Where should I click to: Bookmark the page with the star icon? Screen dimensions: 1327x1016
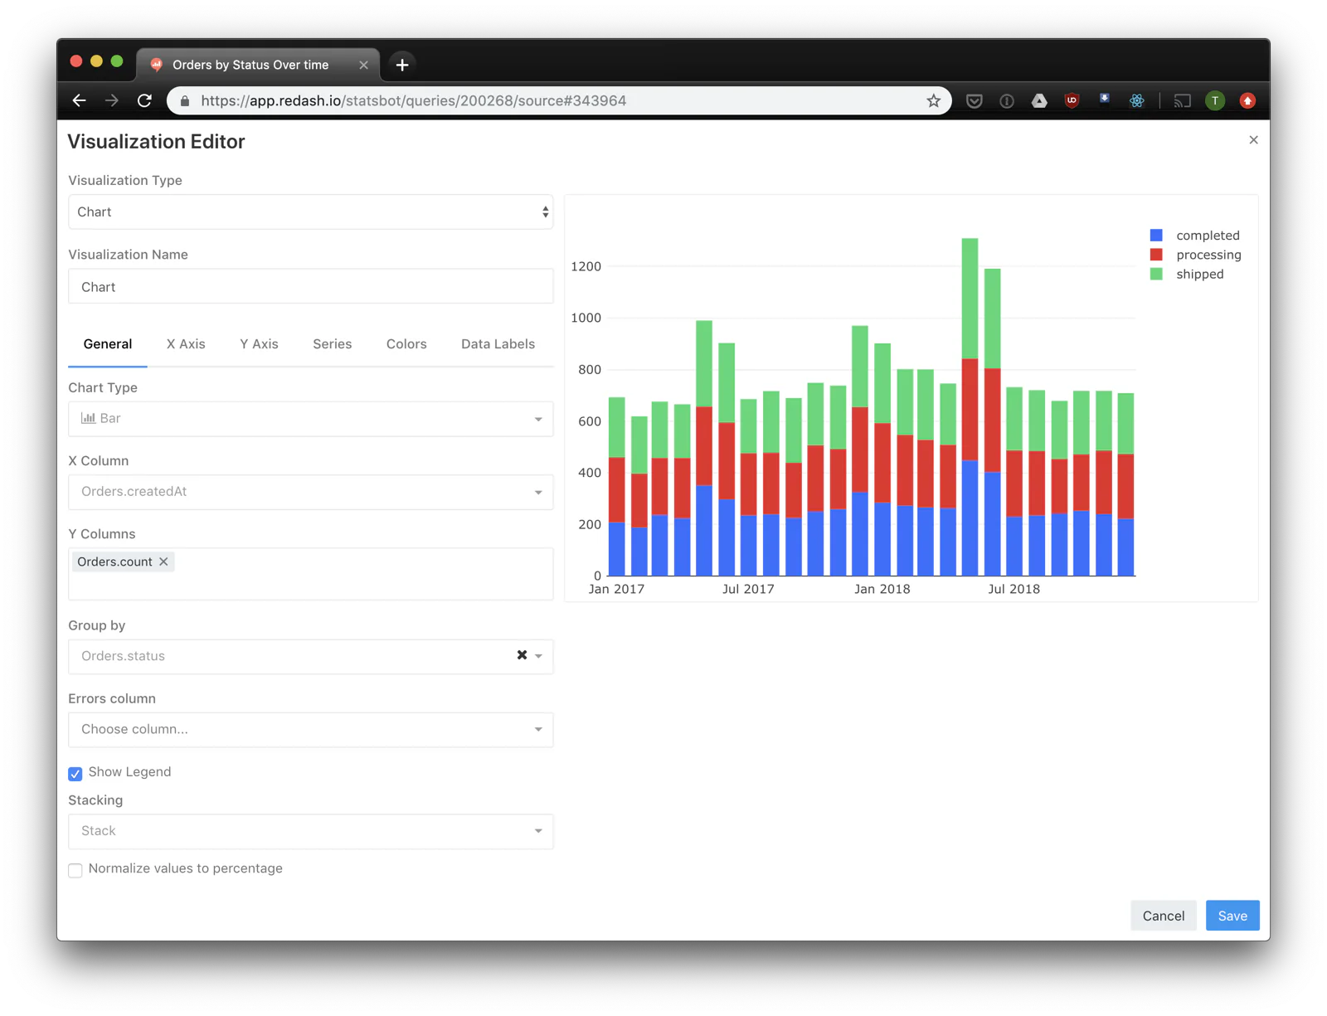click(933, 100)
